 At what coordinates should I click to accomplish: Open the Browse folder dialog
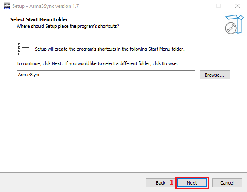(215, 75)
